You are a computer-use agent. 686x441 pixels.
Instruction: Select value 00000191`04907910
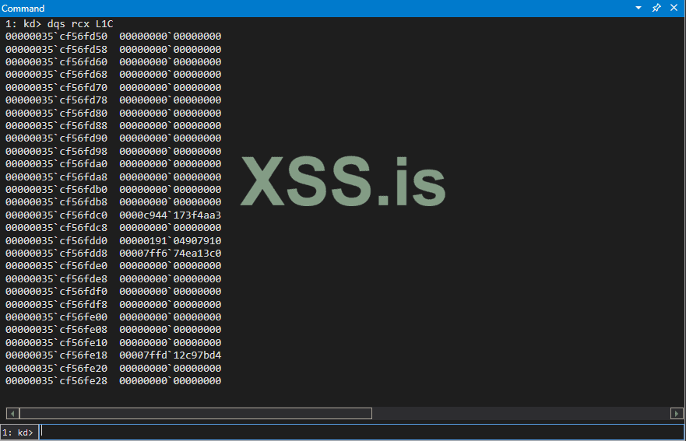pos(171,241)
